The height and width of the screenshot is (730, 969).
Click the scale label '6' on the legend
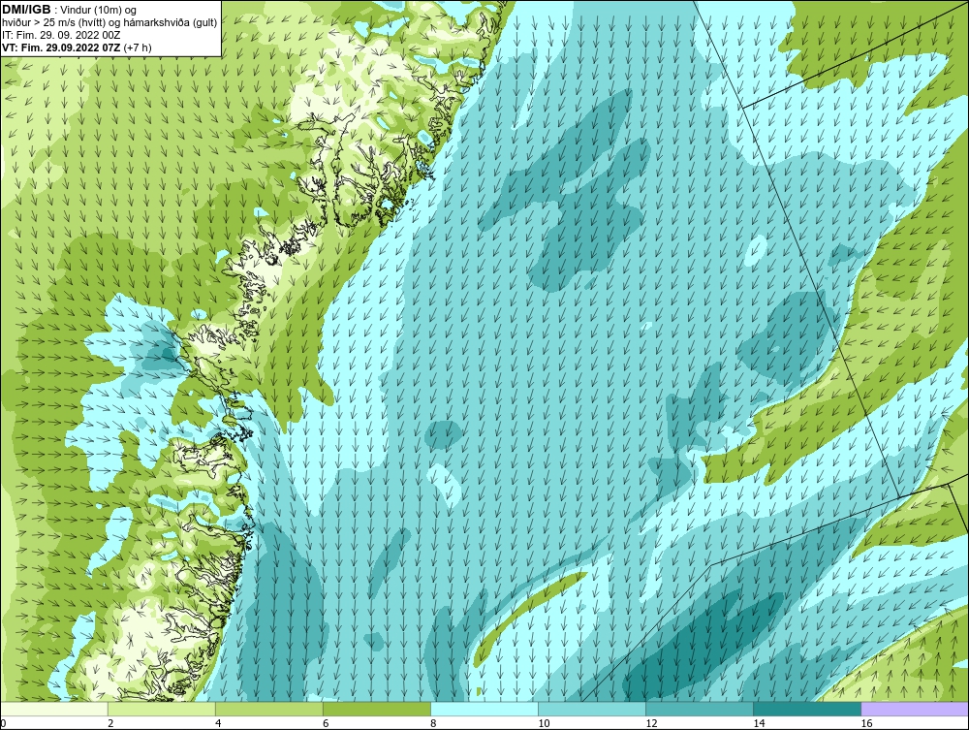click(x=326, y=724)
